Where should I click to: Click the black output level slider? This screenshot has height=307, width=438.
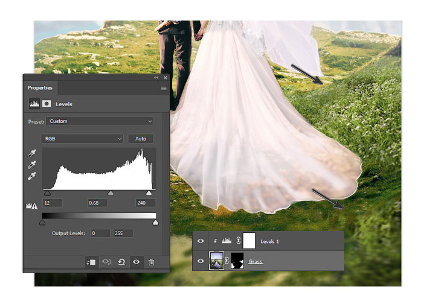click(42, 222)
